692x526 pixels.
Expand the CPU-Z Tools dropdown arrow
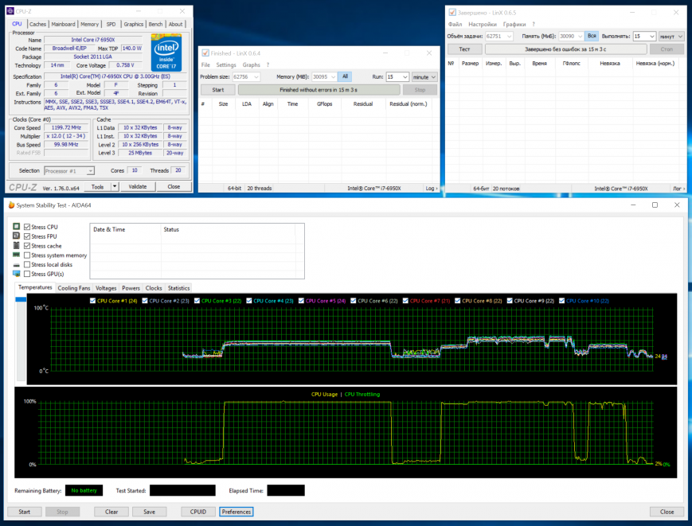coord(115,187)
